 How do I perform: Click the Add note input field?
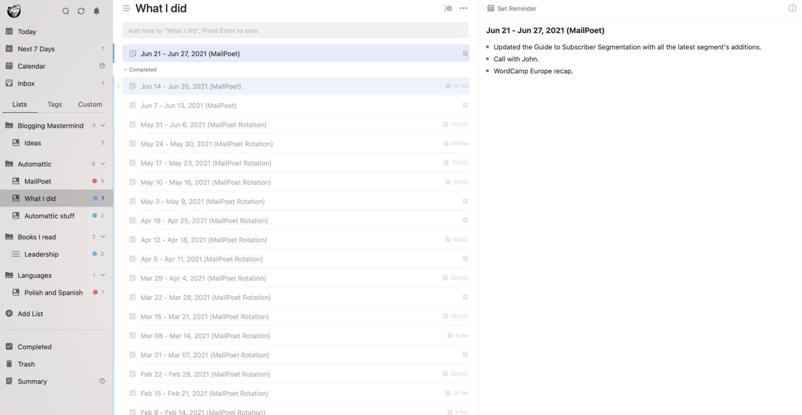point(295,30)
